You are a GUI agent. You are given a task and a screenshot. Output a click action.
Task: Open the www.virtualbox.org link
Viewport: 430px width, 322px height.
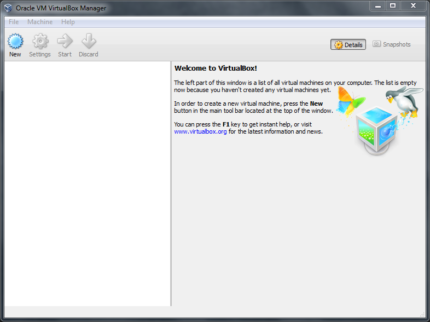pyautogui.click(x=200, y=131)
